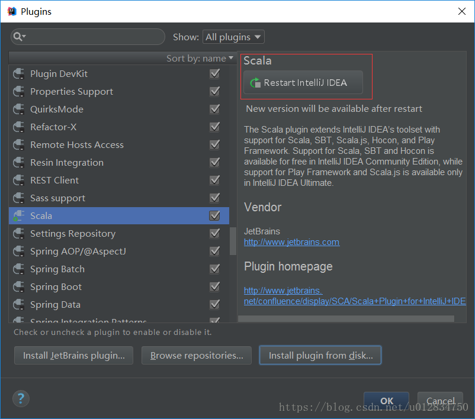Close the Plugins dialog window
Viewport: 475px width, 419px height.
[x=461, y=11]
